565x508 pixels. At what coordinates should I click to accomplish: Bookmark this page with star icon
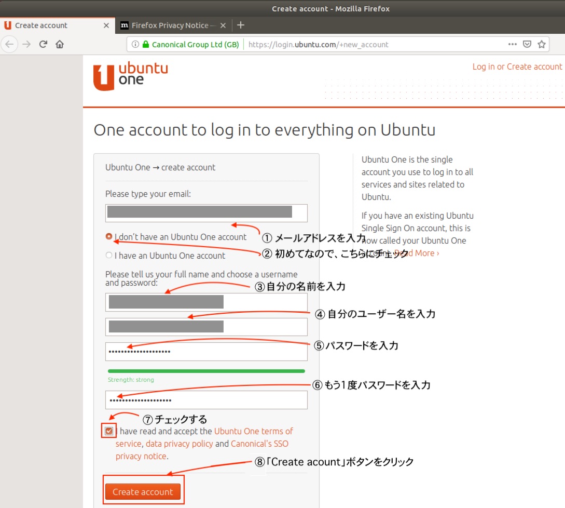541,44
